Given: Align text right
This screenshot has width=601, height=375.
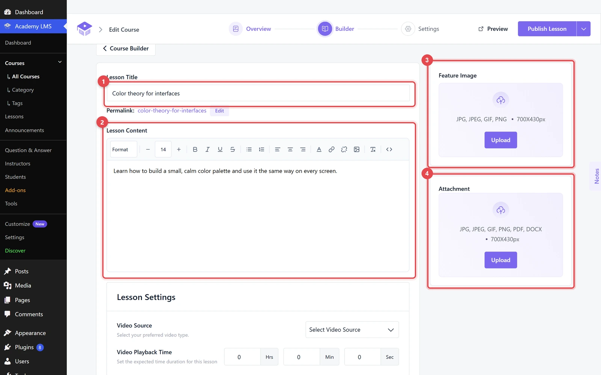Looking at the screenshot, I should [x=303, y=149].
